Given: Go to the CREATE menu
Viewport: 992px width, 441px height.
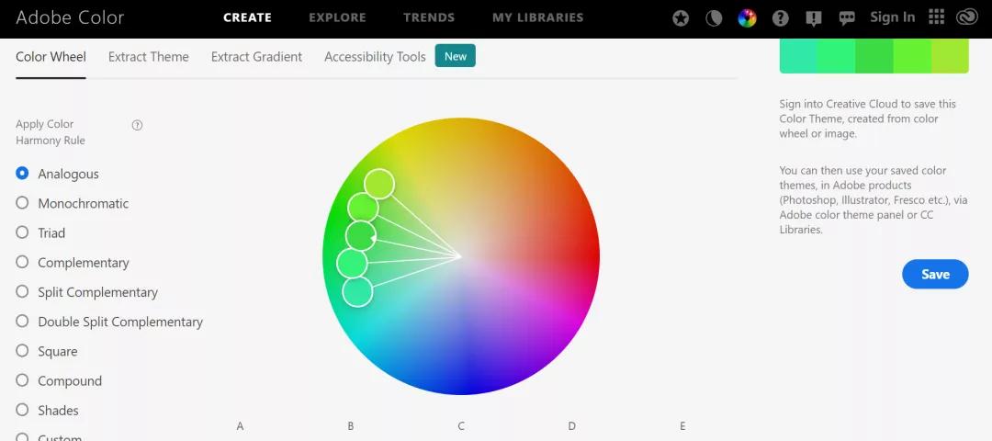Looking at the screenshot, I should coord(247,17).
